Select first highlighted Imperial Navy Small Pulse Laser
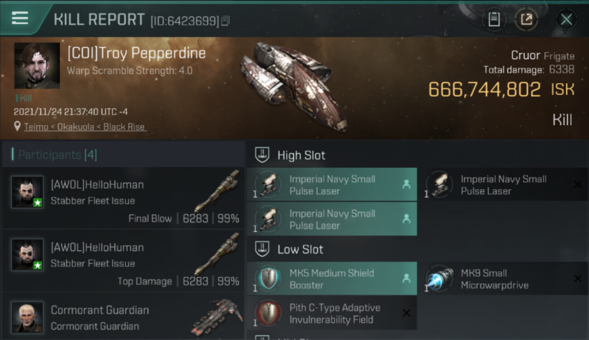Screen dimensions: 589x340 pyautogui.click(x=332, y=185)
